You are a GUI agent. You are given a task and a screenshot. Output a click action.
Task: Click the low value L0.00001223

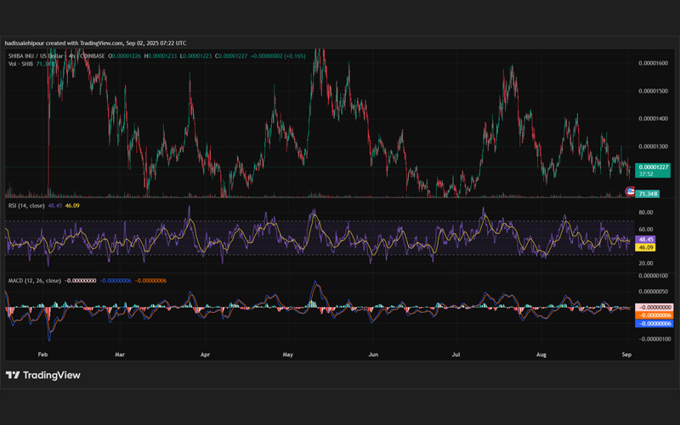point(196,56)
